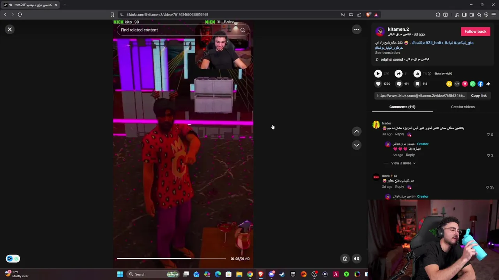Click the TikTok URL in the address bar
The height and width of the screenshot is (280, 499).
168,15
